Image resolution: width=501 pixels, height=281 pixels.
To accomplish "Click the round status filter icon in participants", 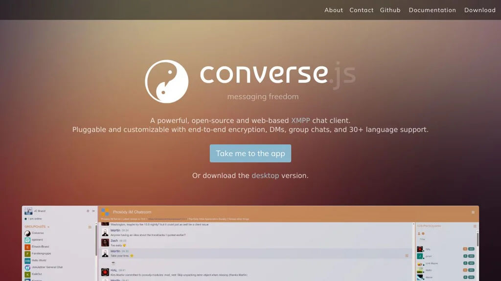I will 423,234.
